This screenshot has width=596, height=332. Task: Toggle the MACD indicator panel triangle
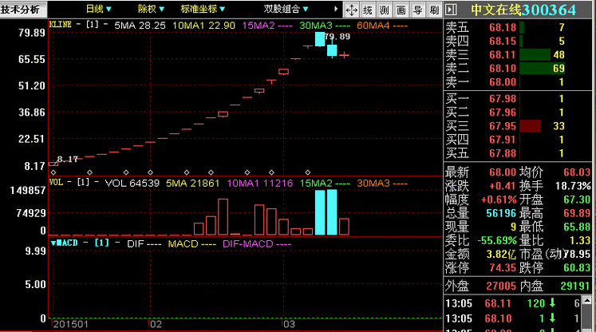click(x=53, y=242)
